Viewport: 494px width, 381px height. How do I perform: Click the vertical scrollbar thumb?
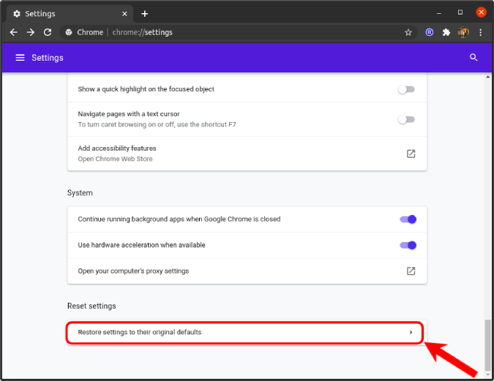[x=487, y=344]
